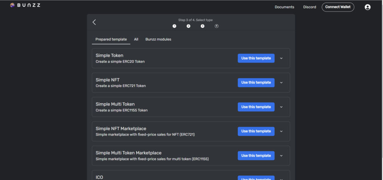Screen dimensions: 383x180
Task: Jump to step 1 indicator
Action: point(174,26)
